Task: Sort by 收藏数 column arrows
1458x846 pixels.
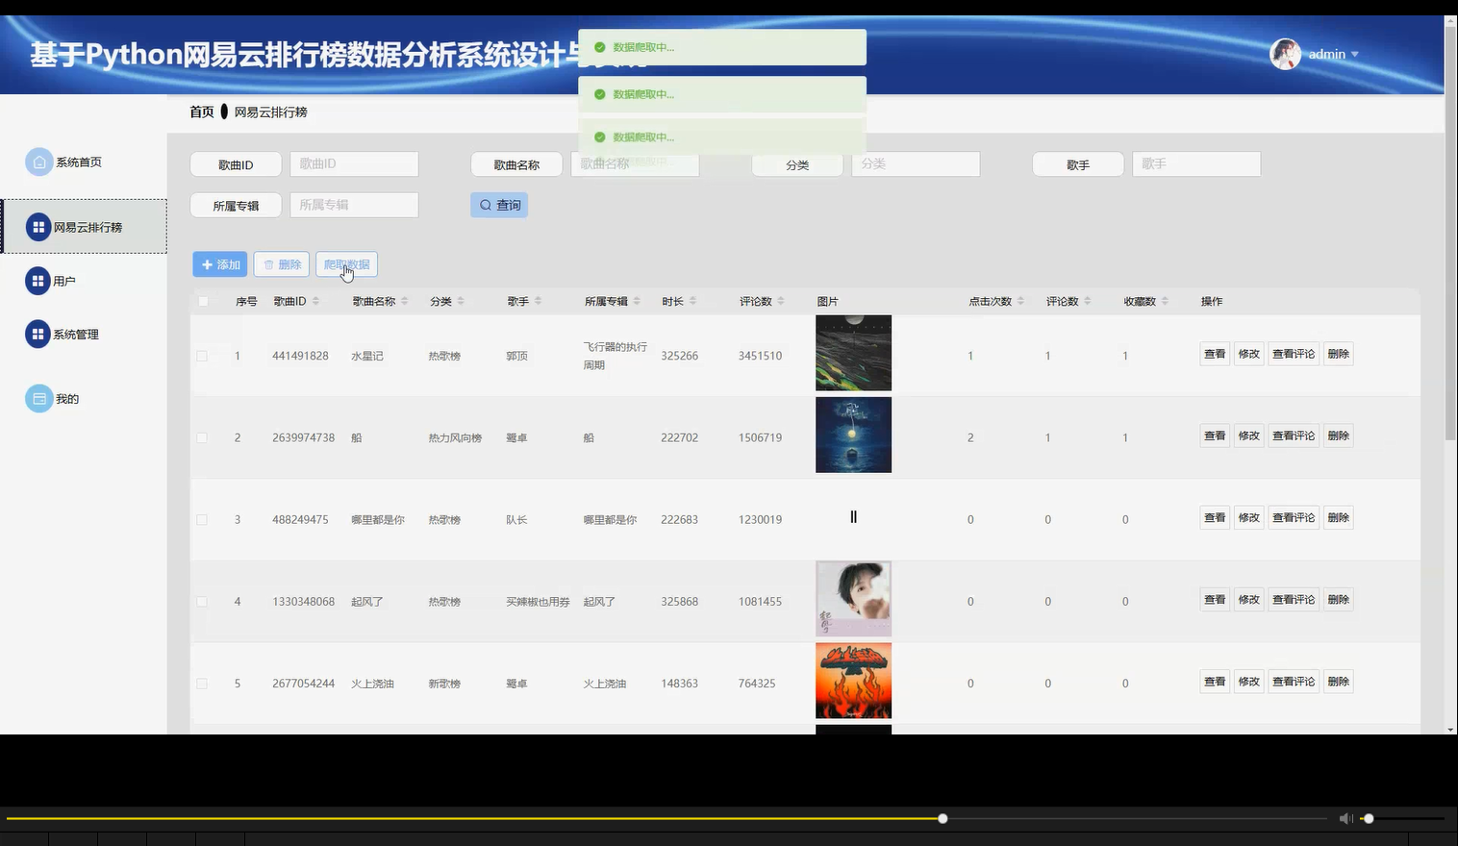Action: click(x=1165, y=301)
